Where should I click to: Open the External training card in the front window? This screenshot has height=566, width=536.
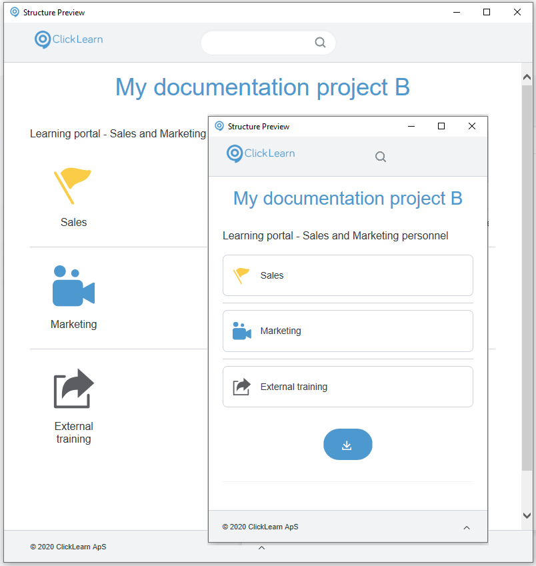click(x=348, y=387)
